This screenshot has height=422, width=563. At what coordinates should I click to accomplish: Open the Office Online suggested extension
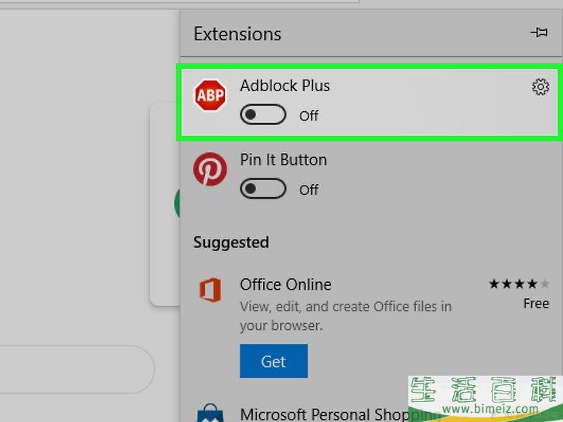tap(285, 284)
